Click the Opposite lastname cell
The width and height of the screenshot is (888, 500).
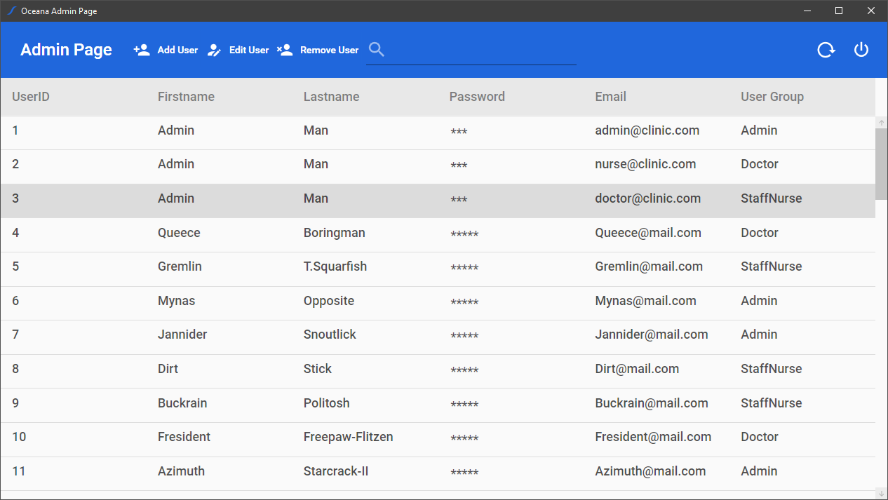click(329, 301)
